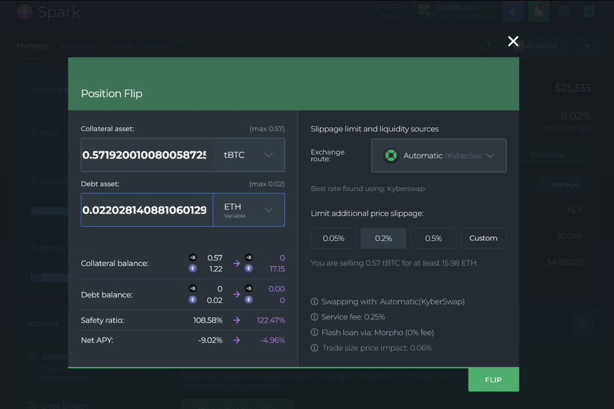Open the Exchange route Automatic dropdown
Image resolution: width=614 pixels, height=409 pixels.
pyautogui.click(x=438, y=156)
